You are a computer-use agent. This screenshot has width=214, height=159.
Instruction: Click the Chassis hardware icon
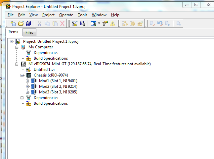pos(28,75)
